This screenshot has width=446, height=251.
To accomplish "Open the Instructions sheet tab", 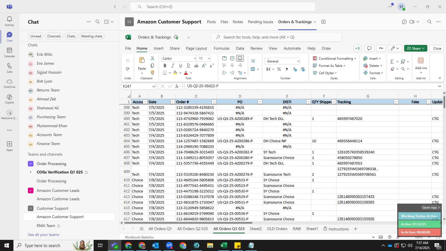I will (x=336, y=229).
